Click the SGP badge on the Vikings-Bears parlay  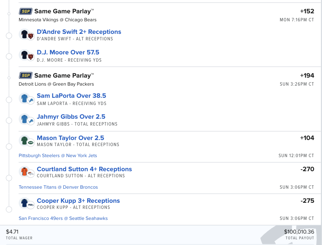click(25, 11)
